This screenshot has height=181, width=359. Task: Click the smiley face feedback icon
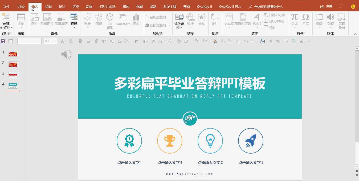tap(353, 7)
